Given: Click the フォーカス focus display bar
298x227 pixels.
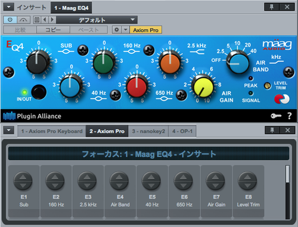Looking at the screenshot, I should pyautogui.click(x=148, y=154).
